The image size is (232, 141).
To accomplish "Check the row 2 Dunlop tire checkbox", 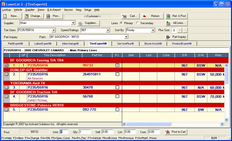I will tap(7, 74).
